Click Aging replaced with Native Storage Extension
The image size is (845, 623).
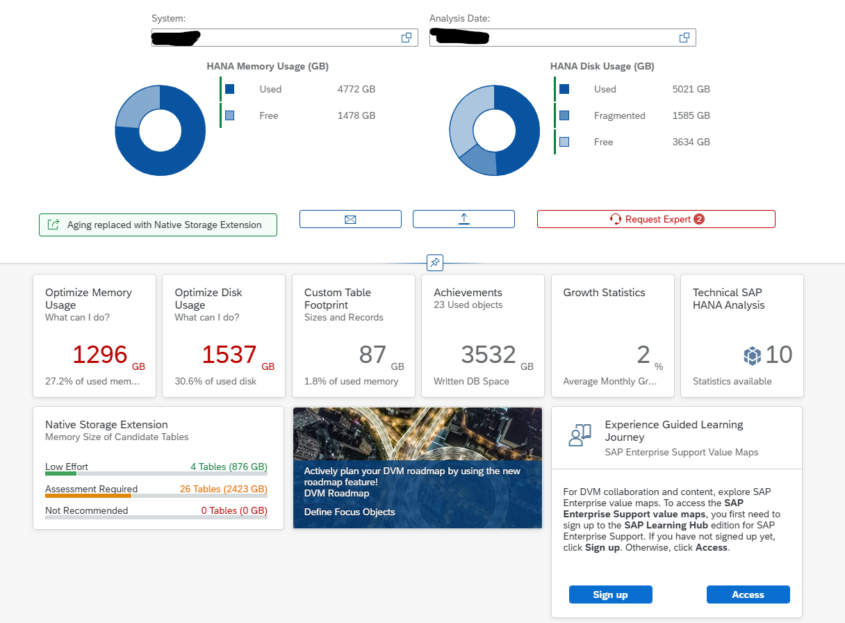point(158,225)
